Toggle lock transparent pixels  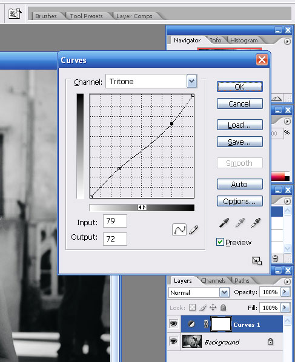pos(192,308)
